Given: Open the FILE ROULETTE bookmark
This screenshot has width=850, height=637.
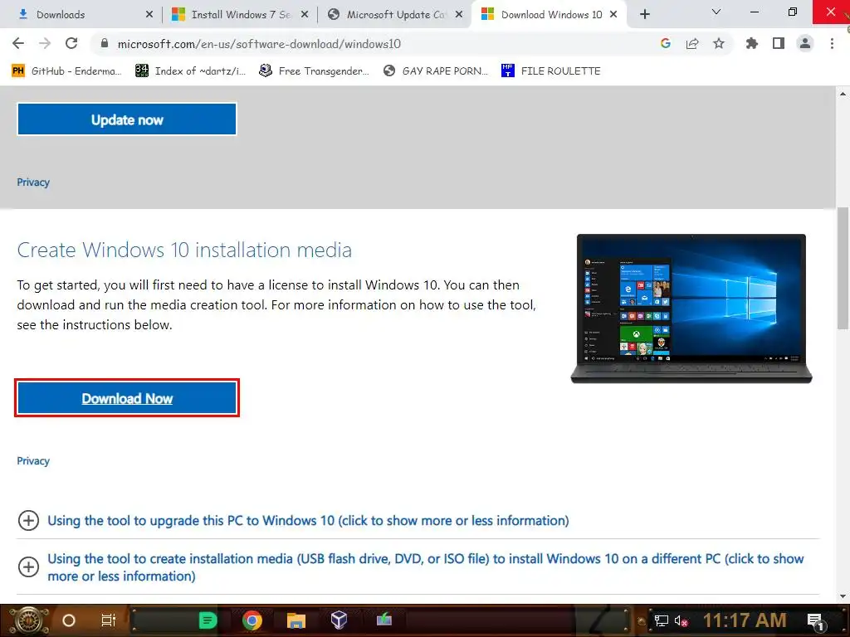Looking at the screenshot, I should pyautogui.click(x=551, y=71).
